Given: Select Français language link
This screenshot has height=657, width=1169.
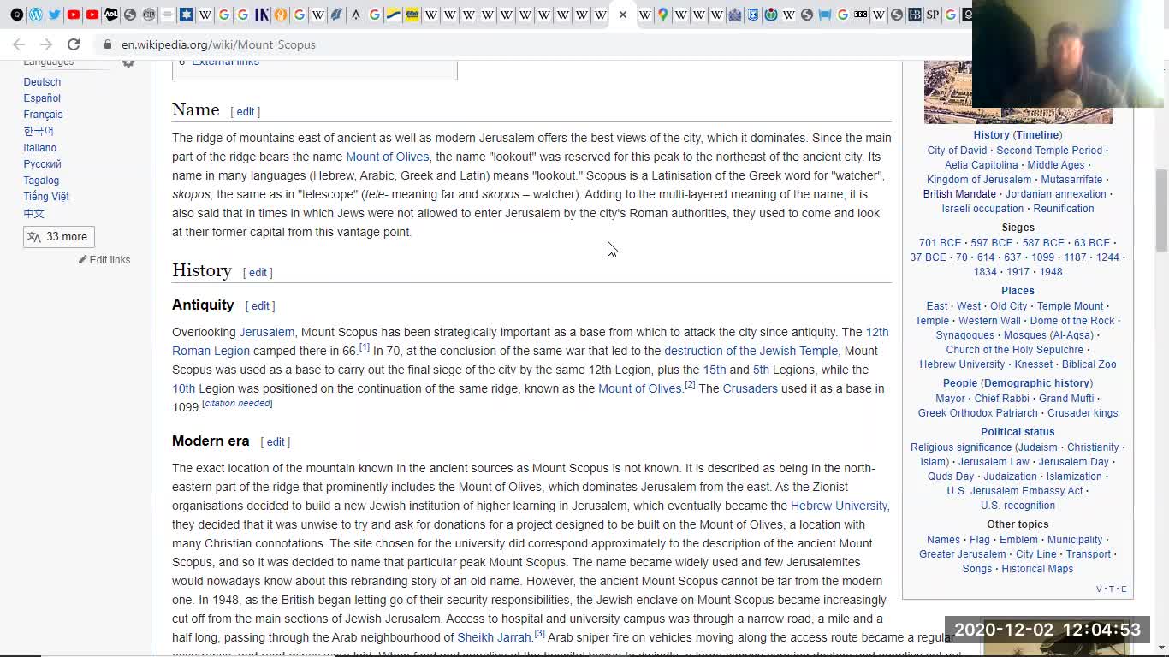Looking at the screenshot, I should coord(43,115).
